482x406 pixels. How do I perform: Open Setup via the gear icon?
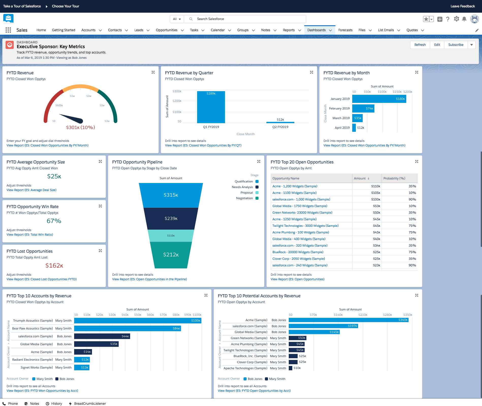456,19
